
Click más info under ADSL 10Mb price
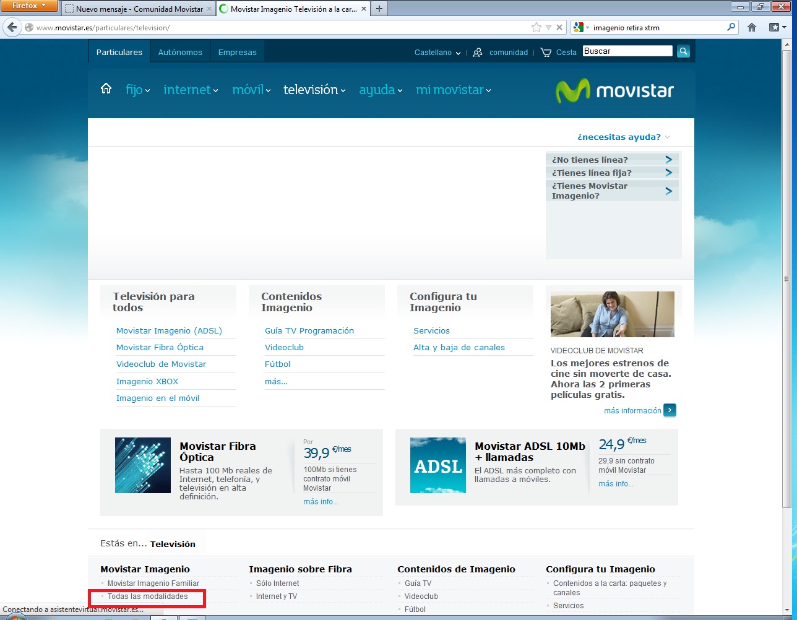pyautogui.click(x=616, y=484)
